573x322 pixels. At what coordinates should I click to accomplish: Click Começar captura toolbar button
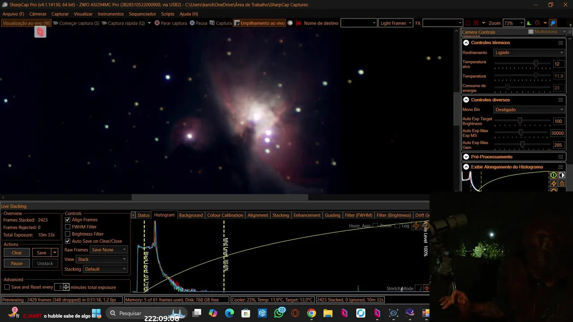pos(76,23)
